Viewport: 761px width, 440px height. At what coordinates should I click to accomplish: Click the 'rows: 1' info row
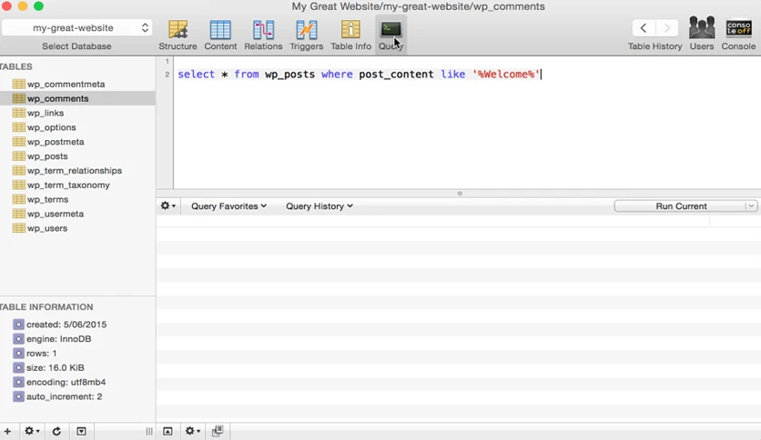click(x=42, y=354)
